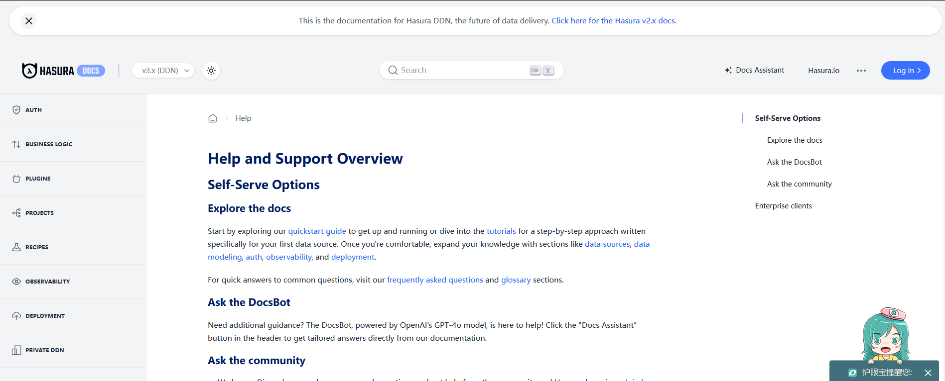Open the Observability sidebar section
The height and width of the screenshot is (381, 945).
(x=73, y=282)
